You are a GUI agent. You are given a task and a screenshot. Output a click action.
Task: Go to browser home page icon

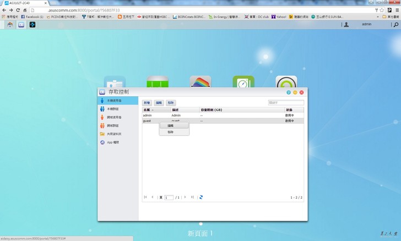[x=25, y=10]
